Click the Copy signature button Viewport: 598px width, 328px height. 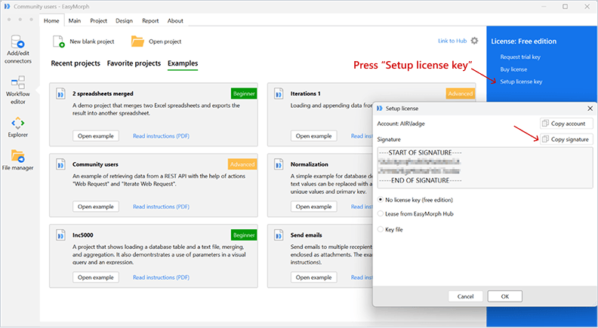[x=566, y=139]
